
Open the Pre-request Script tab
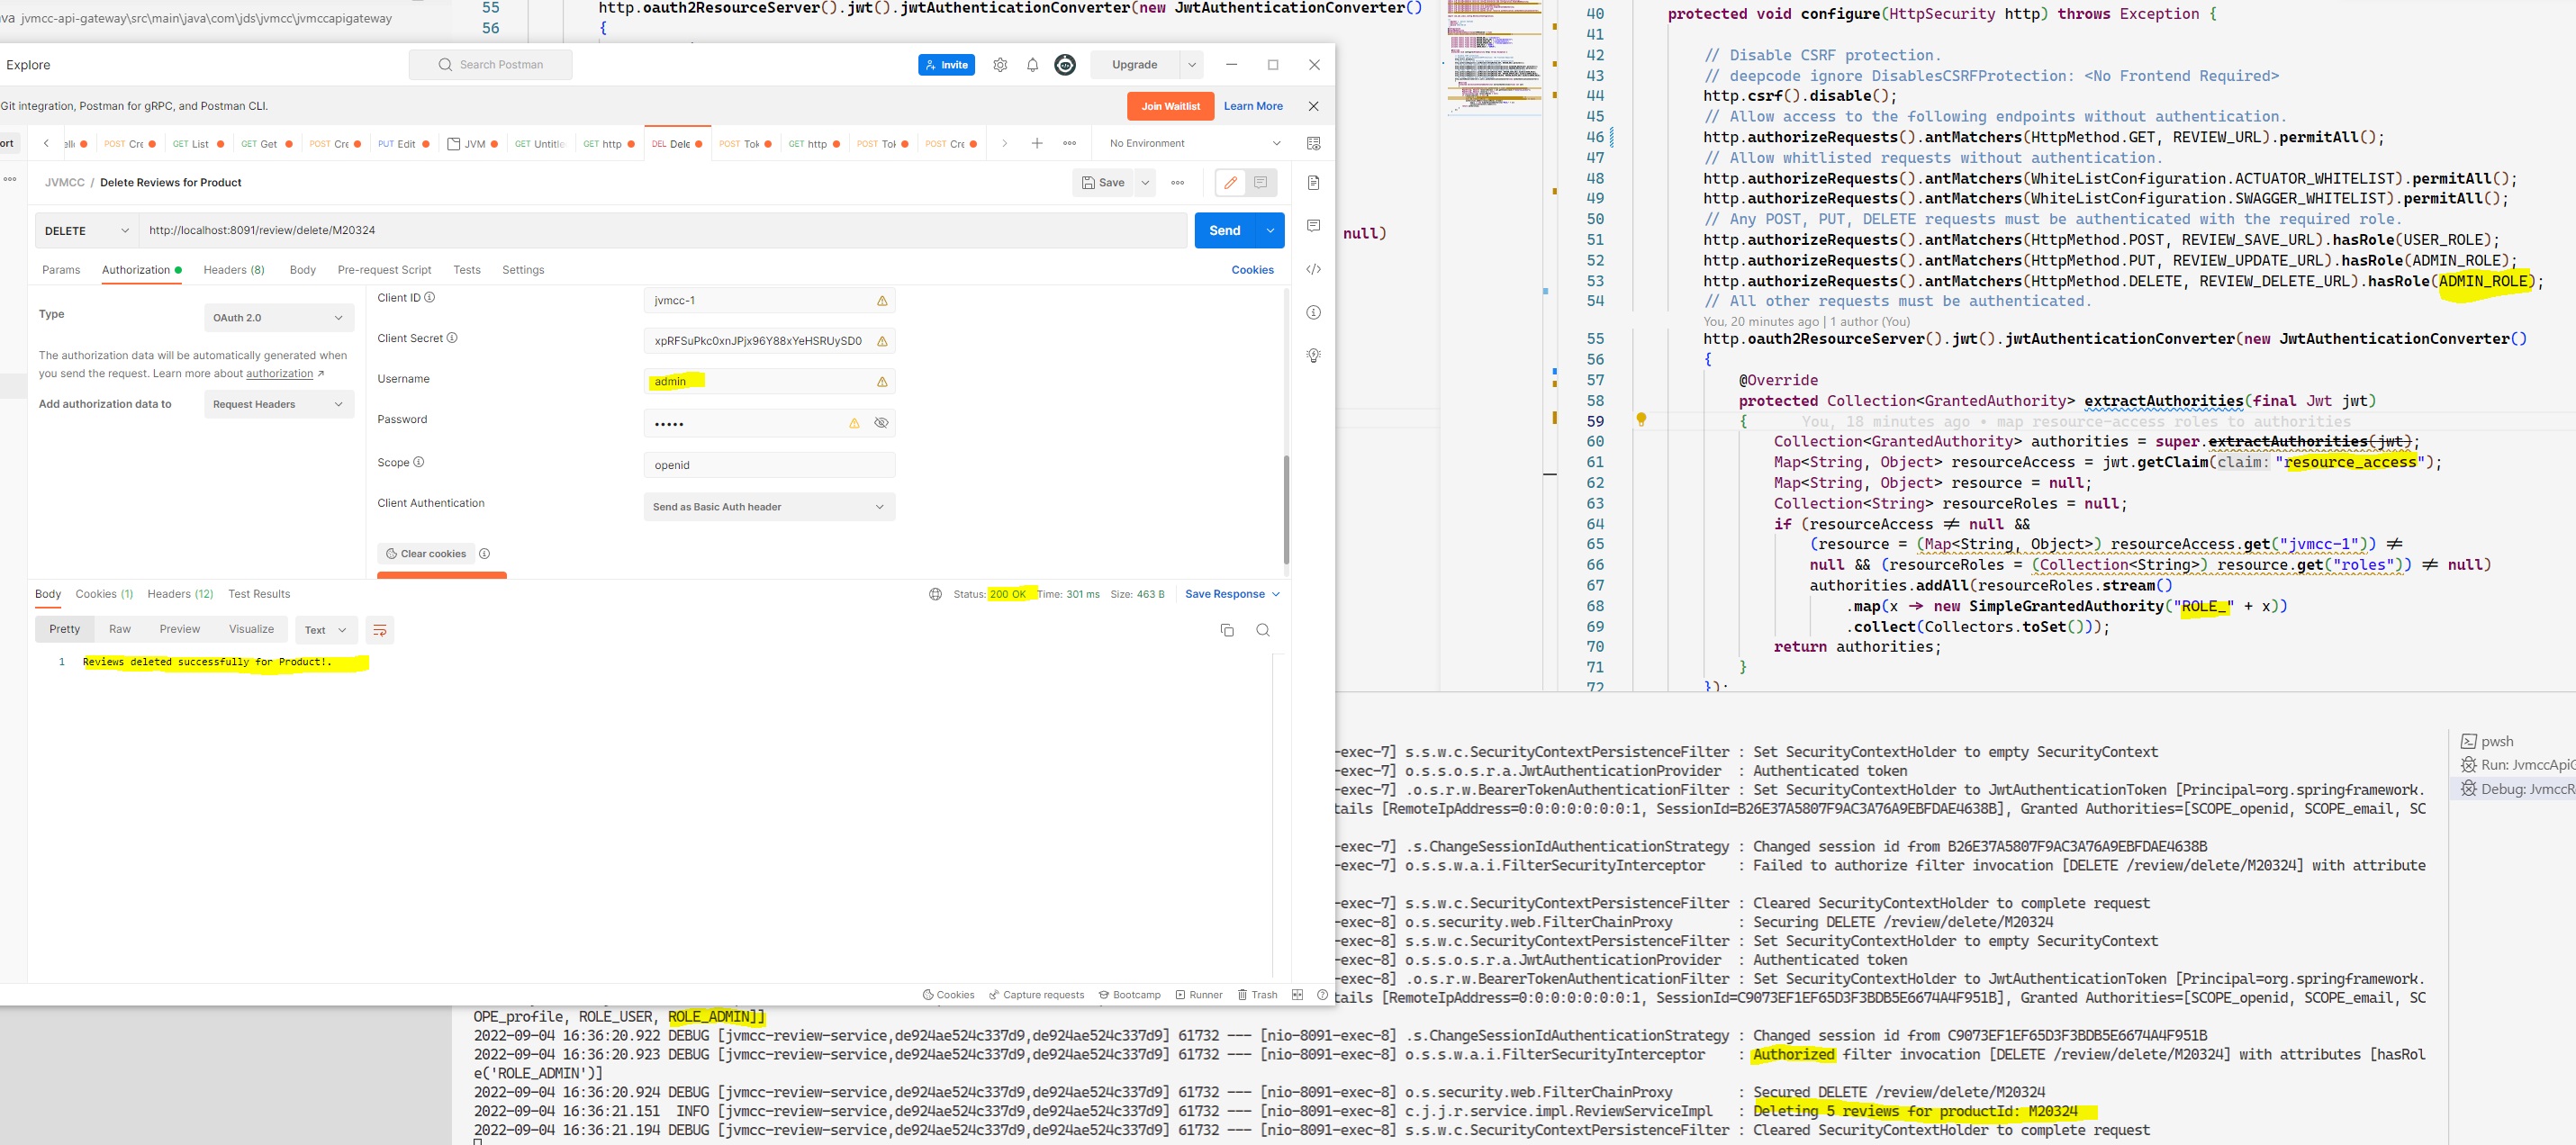pyautogui.click(x=384, y=270)
